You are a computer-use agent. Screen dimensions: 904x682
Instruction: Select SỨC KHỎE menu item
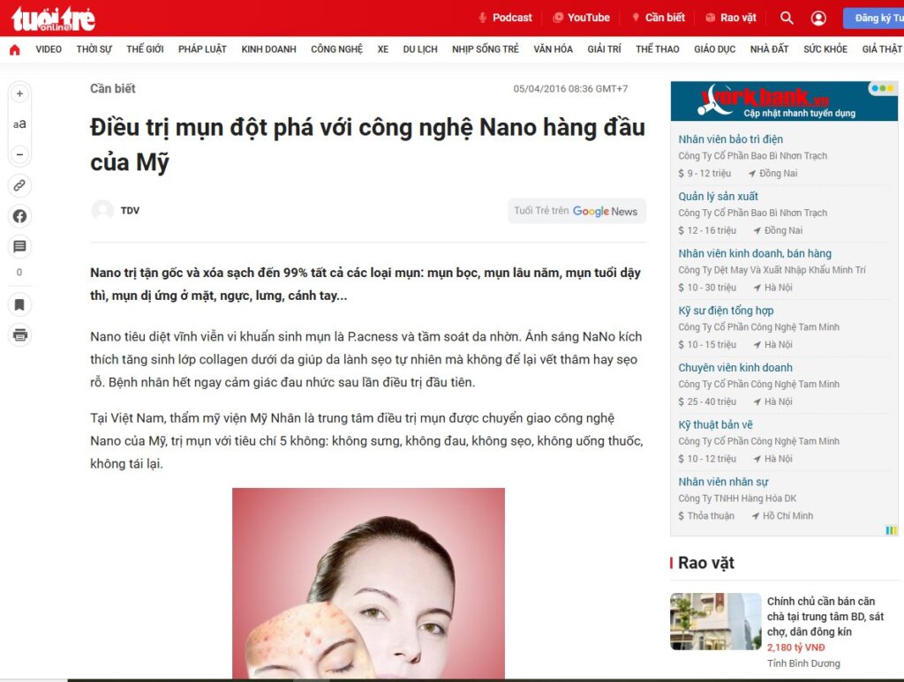pos(825,49)
